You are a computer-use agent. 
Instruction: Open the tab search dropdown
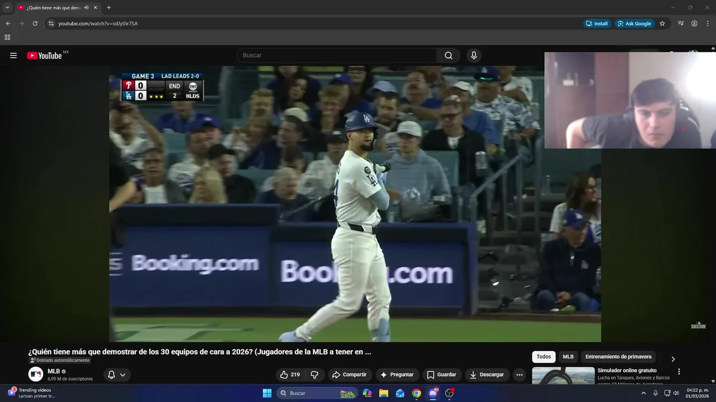point(7,8)
